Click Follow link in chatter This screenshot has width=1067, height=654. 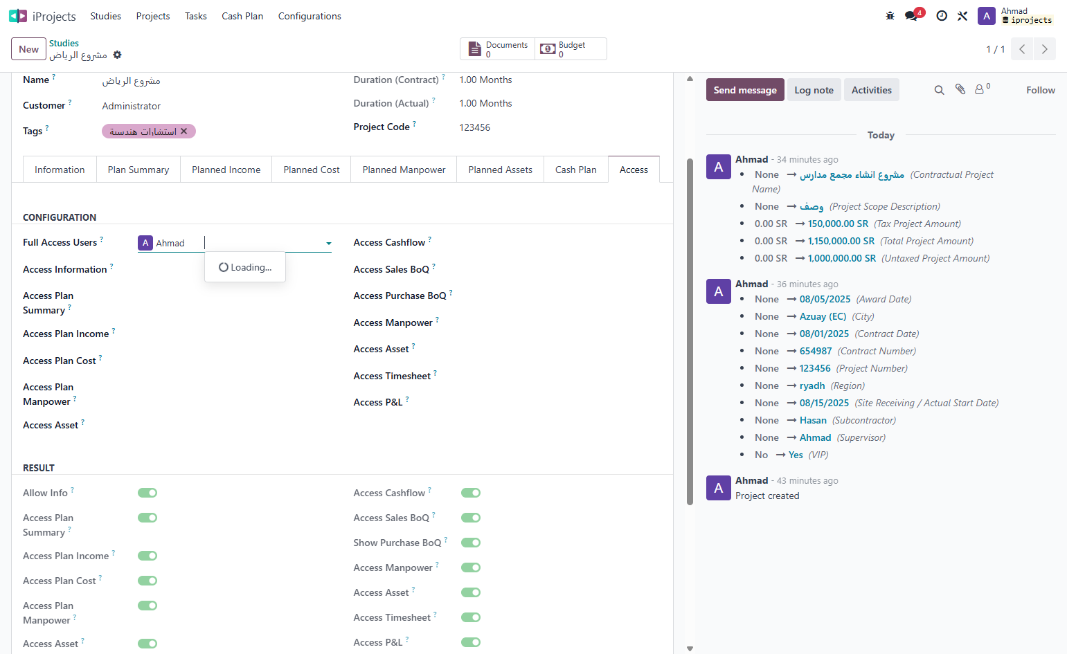tap(1040, 90)
